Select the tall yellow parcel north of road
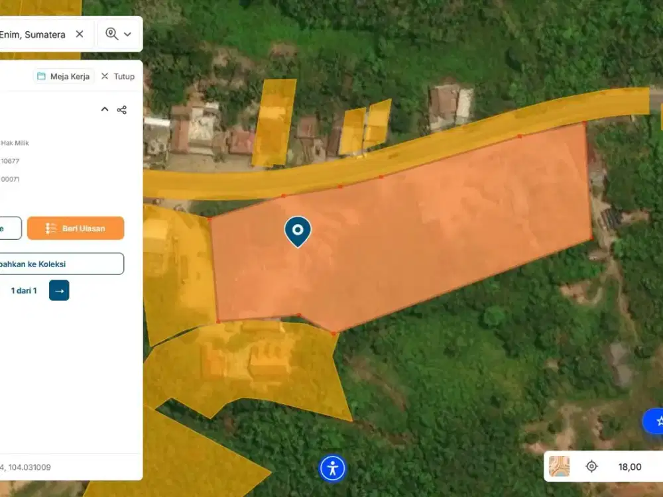The height and width of the screenshot is (497, 663). click(x=274, y=123)
